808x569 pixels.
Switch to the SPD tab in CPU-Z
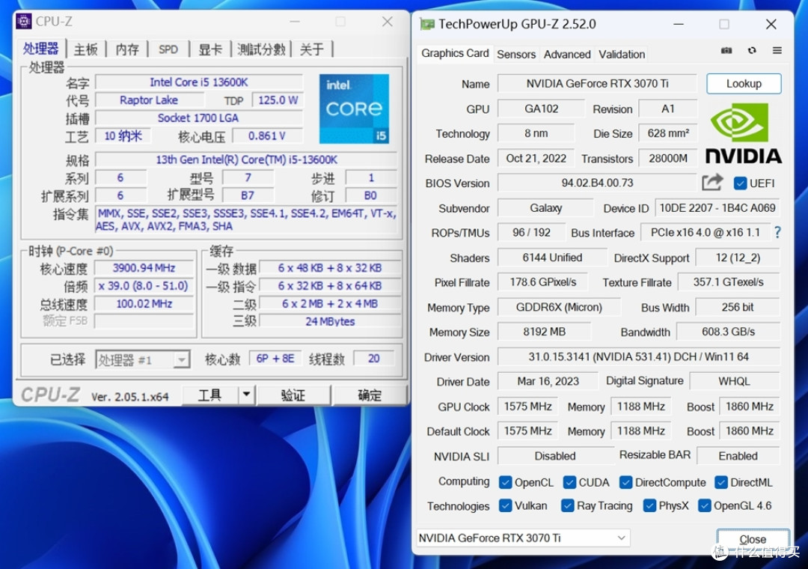point(168,49)
